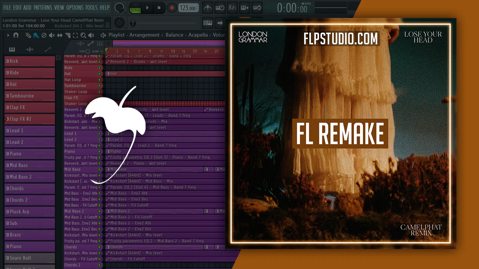Image resolution: width=479 pixels, height=269 pixels.
Task: Click the speaker icon beside Playlist title
Action: pos(103,35)
